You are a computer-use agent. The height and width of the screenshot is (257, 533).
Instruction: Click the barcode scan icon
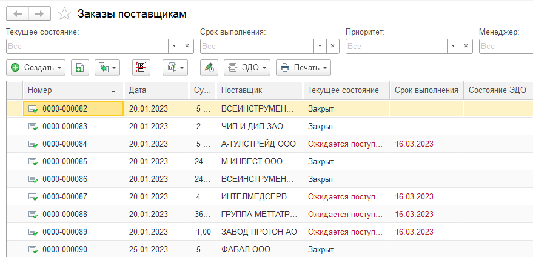(141, 68)
